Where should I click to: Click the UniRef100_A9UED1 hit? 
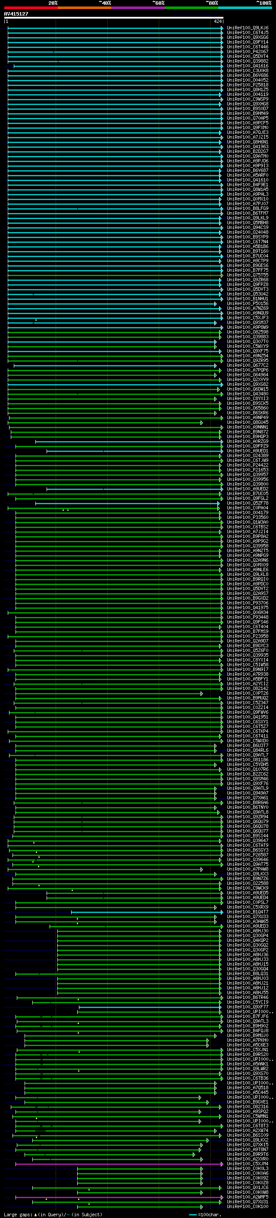coord(248,451)
